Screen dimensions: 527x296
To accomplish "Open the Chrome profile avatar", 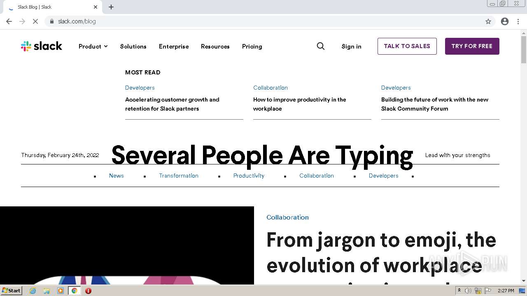I will (505, 21).
